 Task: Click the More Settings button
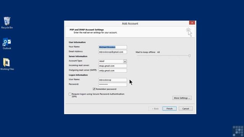pyautogui.click(x=182, y=98)
